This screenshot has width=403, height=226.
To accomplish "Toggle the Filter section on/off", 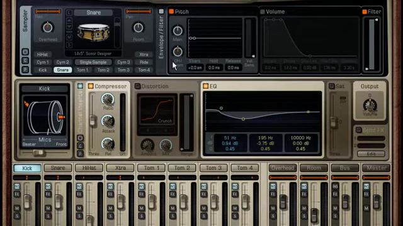I will tap(365, 12).
